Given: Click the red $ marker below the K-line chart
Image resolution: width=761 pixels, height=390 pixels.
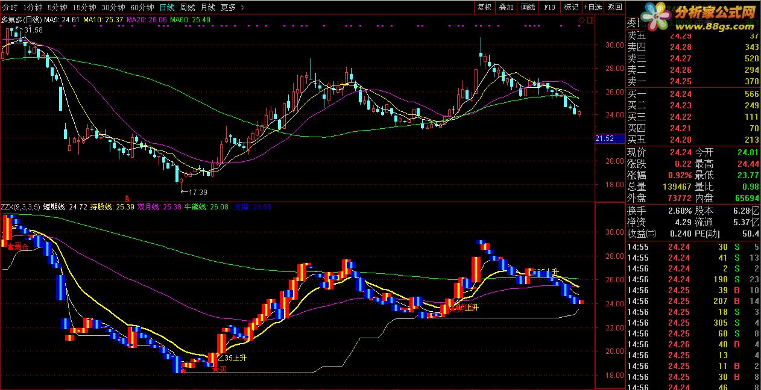Looking at the screenshot, I should pos(127,197).
